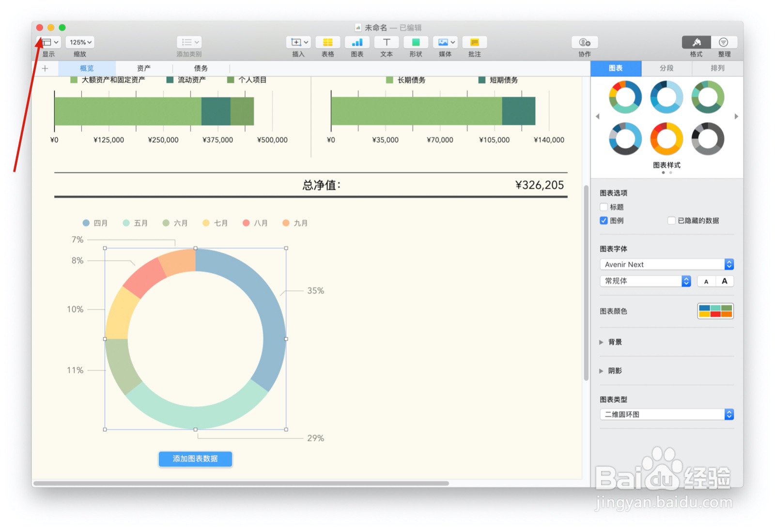Open the 分段 panel tab
The width and height of the screenshot is (775, 529).
coord(666,68)
